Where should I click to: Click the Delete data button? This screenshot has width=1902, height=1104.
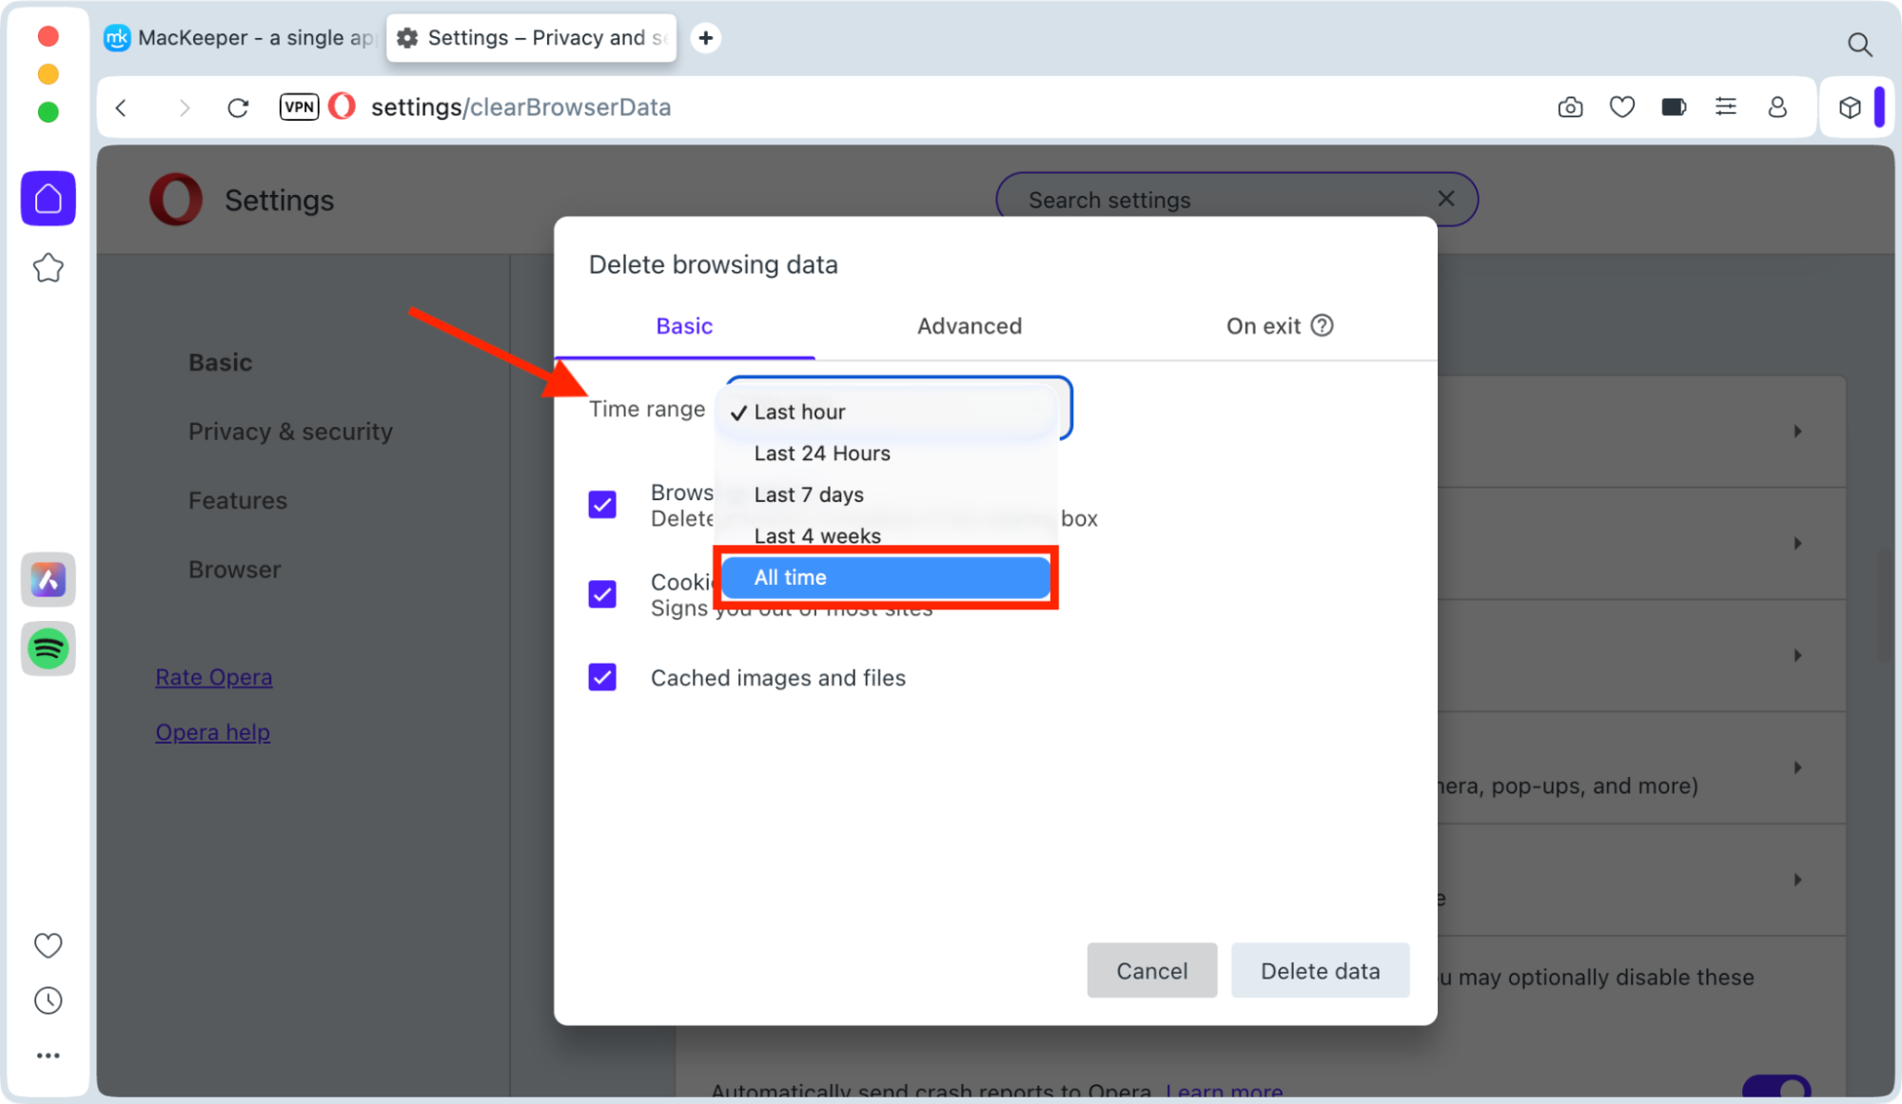click(1320, 970)
